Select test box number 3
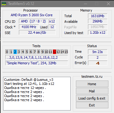 click(19, 52)
